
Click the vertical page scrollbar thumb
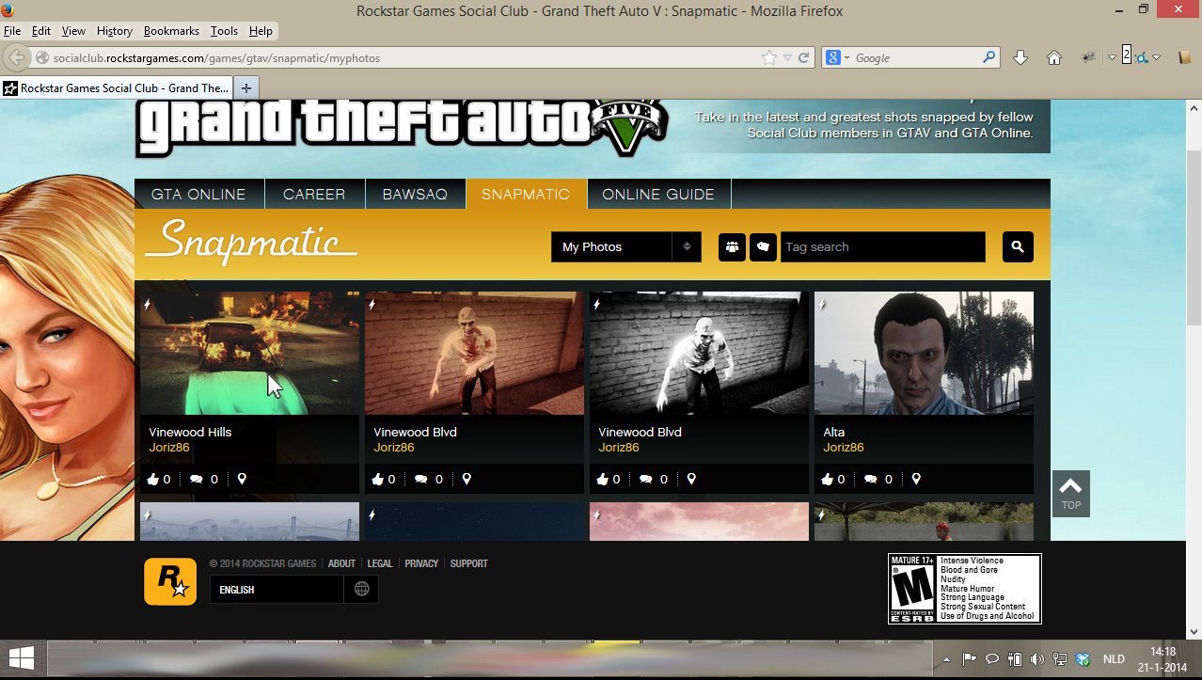click(x=1194, y=238)
